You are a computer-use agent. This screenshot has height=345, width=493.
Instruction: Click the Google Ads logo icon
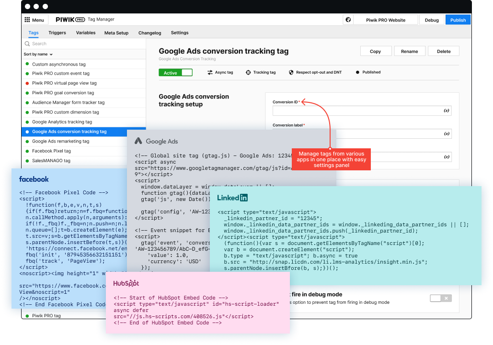[x=138, y=141]
